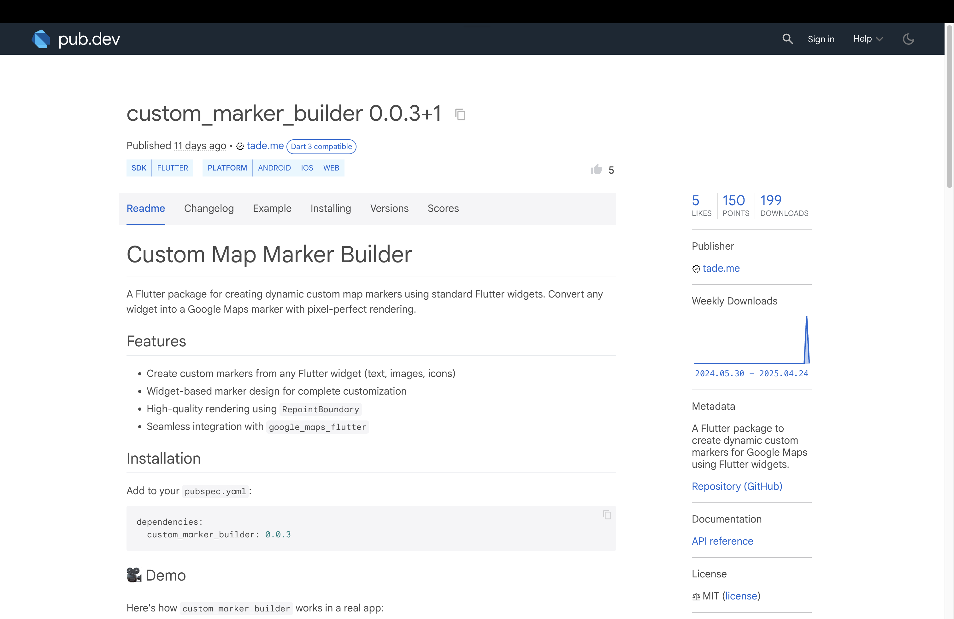Click the '0.0.3' version in code block
954x619 pixels.
(x=278, y=535)
